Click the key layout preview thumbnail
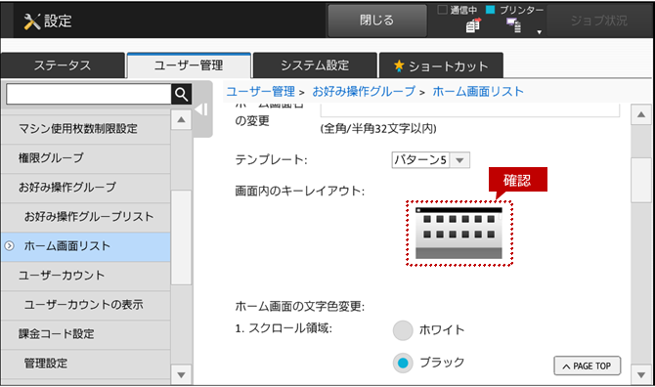Image resolution: width=655 pixels, height=387 pixels. [x=459, y=233]
